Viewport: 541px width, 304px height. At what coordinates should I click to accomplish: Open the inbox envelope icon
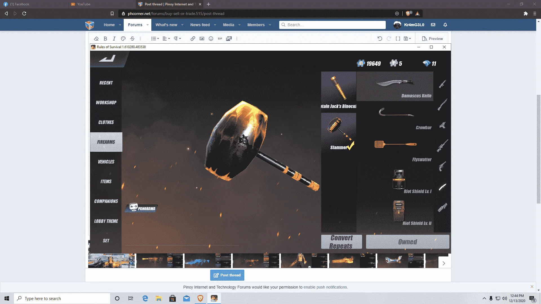click(433, 25)
